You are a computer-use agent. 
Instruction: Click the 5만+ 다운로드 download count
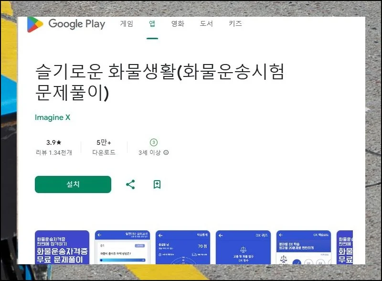[x=104, y=148]
